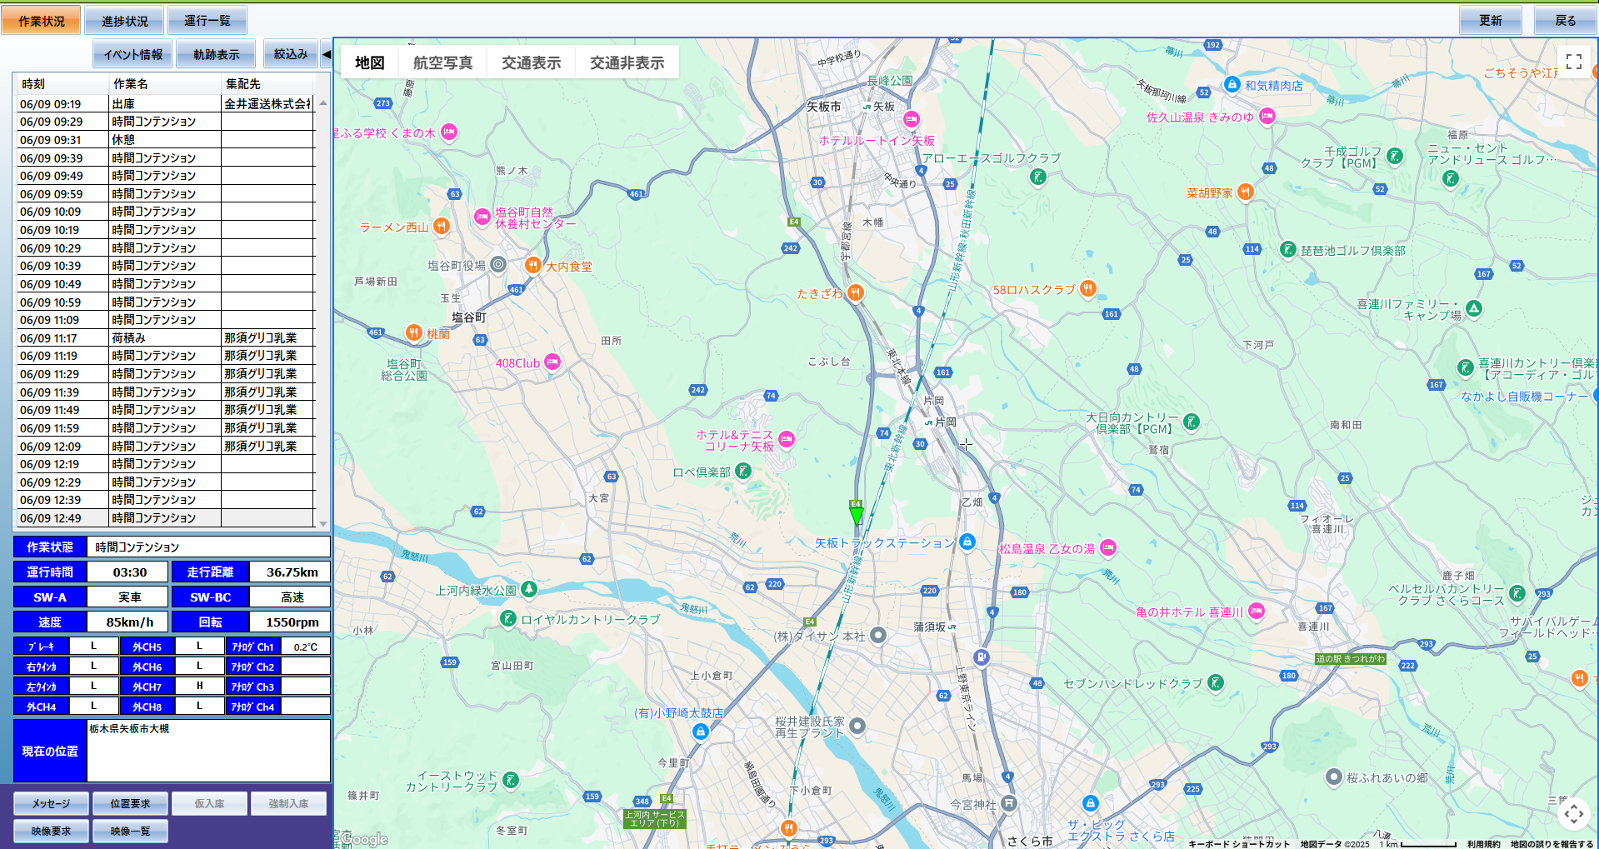Click たきざわ restaurant pin
The image size is (1599, 849).
pos(855,292)
